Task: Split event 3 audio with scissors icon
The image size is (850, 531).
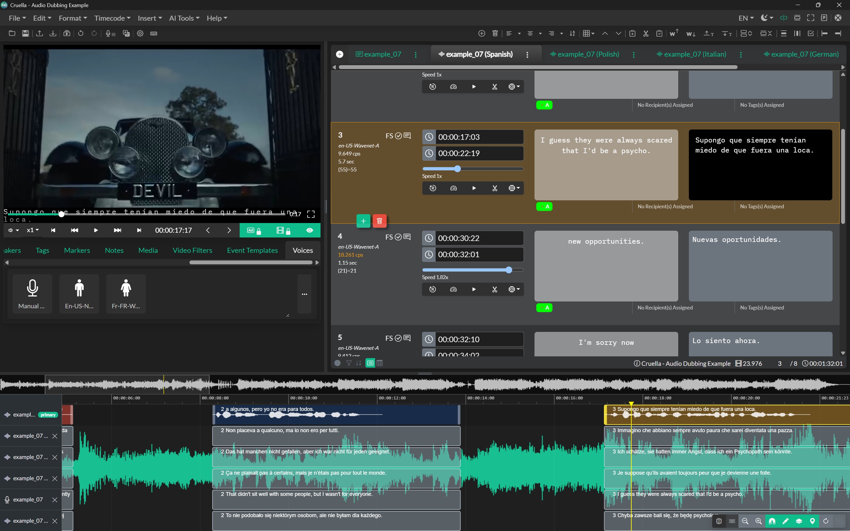Action: (495, 188)
